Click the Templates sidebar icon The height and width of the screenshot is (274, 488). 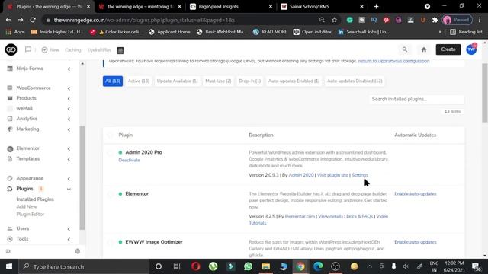(10, 159)
